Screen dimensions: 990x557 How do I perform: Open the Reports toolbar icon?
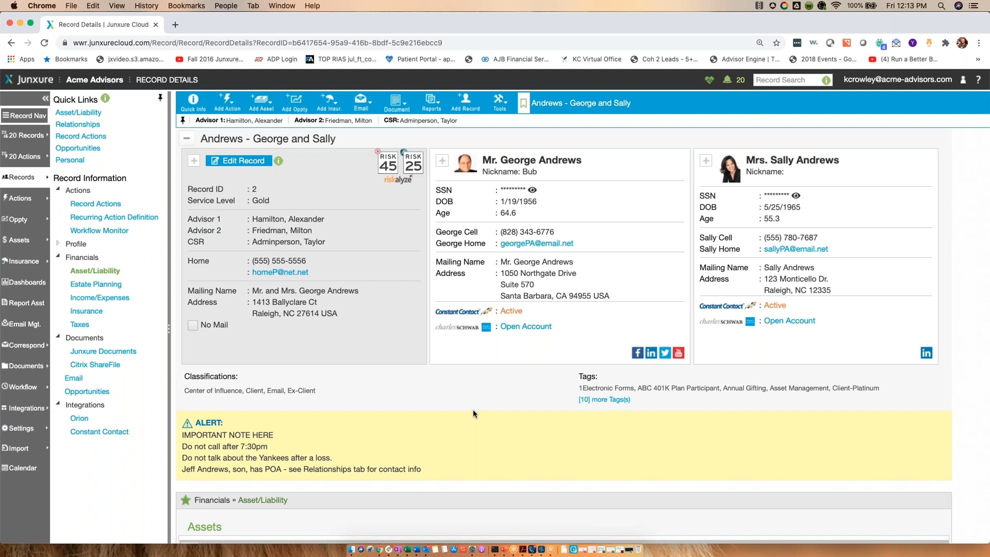click(x=431, y=102)
